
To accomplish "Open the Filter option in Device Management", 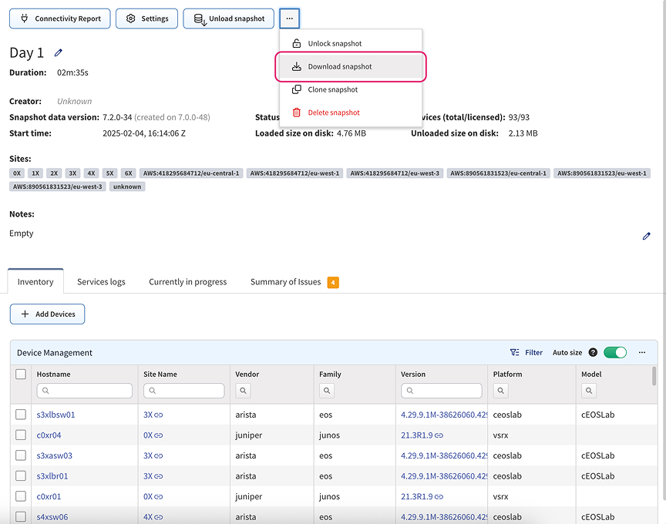I will point(526,352).
